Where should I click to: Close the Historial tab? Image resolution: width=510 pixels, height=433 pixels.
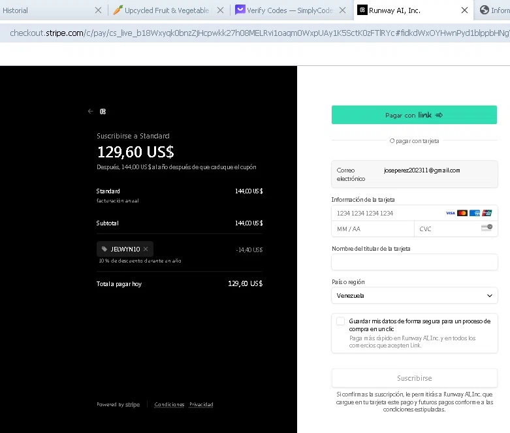point(98,10)
